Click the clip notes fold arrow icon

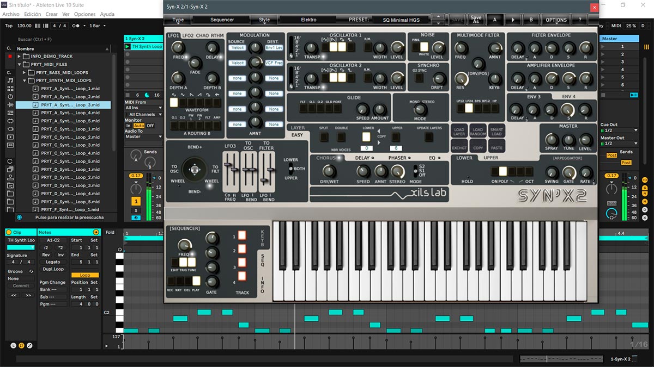pyautogui.click(x=96, y=232)
